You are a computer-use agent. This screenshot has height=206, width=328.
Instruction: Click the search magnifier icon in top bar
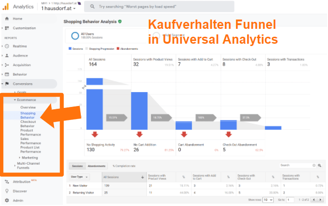(x=92, y=7)
